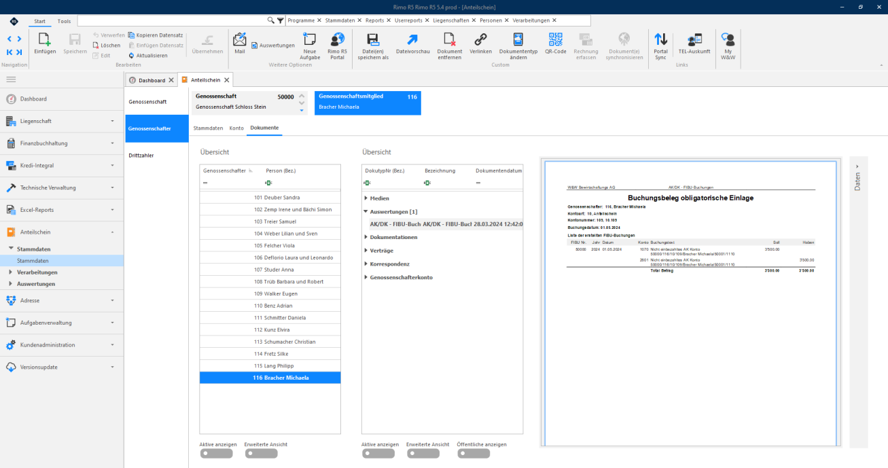
Task: Expand the Medien document group
Action: 366,198
